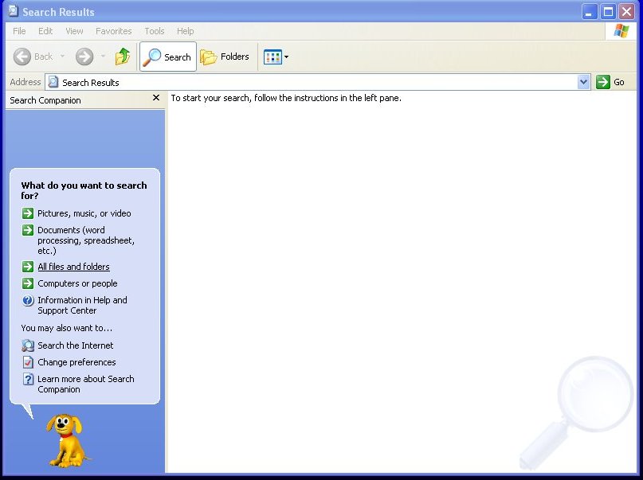Click green arrow beside Pictures, music, or video
This screenshot has width=643, height=480.
click(x=28, y=213)
